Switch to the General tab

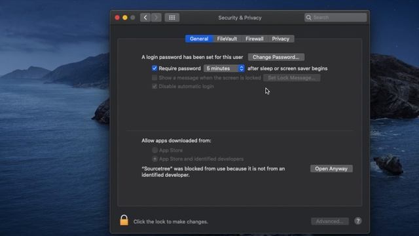pos(199,39)
